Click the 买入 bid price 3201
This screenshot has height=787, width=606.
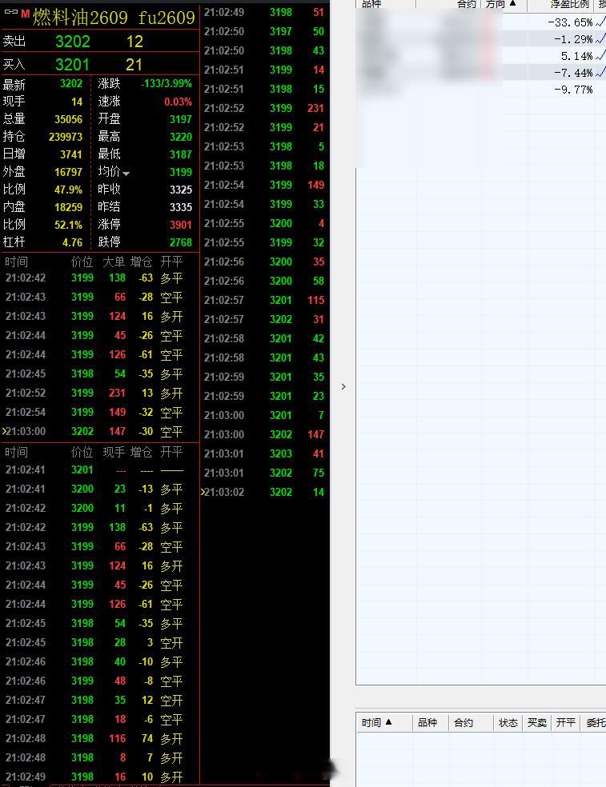point(72,64)
